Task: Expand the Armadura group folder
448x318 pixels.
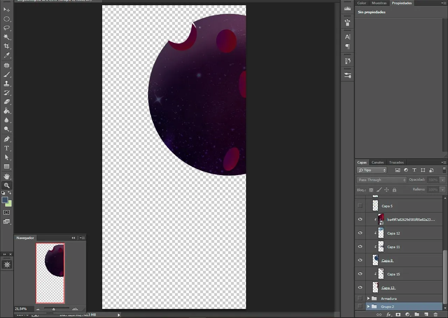Action: (368, 298)
